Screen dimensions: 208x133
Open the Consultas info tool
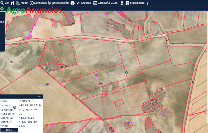(38, 3)
